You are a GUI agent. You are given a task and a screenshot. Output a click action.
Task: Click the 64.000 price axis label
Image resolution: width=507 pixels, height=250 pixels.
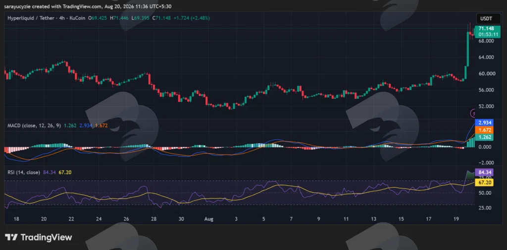pyautogui.click(x=485, y=57)
